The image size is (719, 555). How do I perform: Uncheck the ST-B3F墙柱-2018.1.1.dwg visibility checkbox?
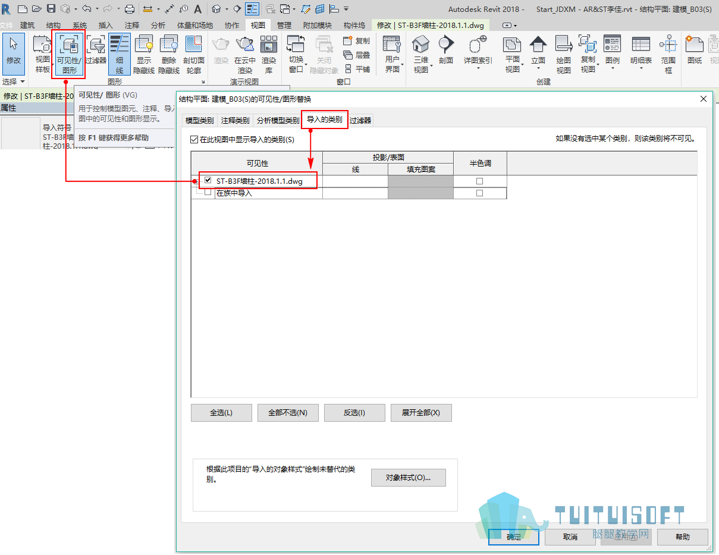(x=208, y=180)
